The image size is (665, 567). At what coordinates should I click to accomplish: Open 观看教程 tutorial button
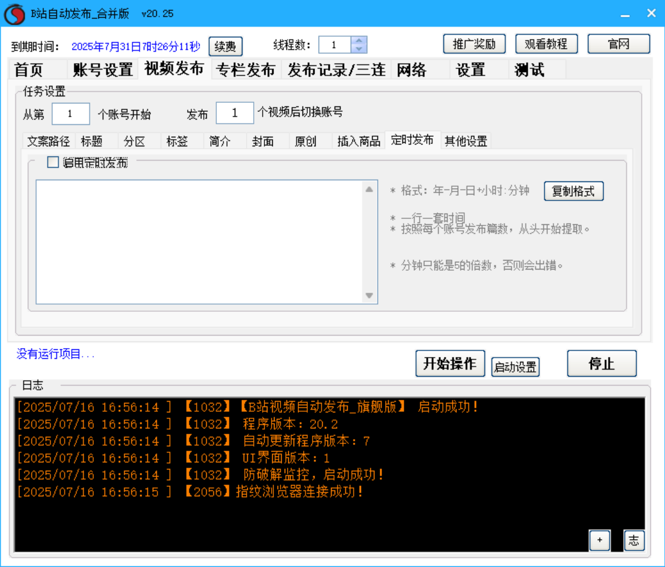(546, 44)
